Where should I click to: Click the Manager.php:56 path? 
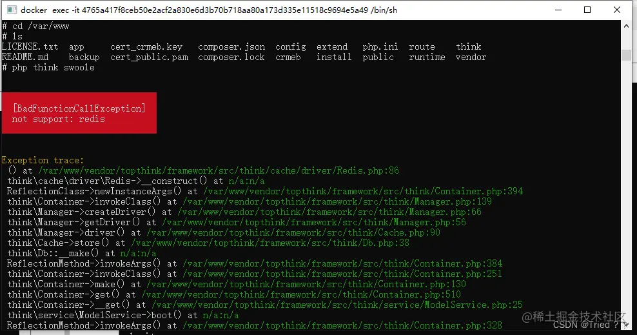tap(314, 222)
